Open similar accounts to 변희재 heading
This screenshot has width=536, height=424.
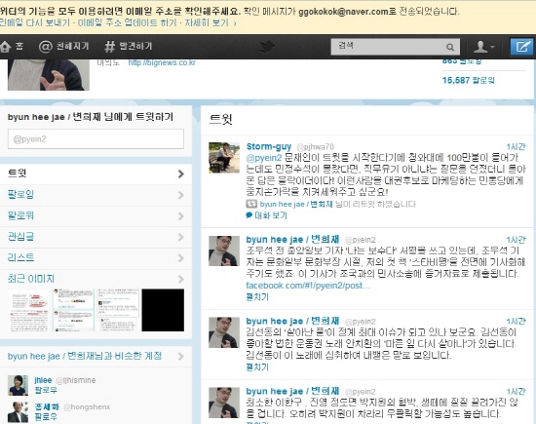point(85,356)
